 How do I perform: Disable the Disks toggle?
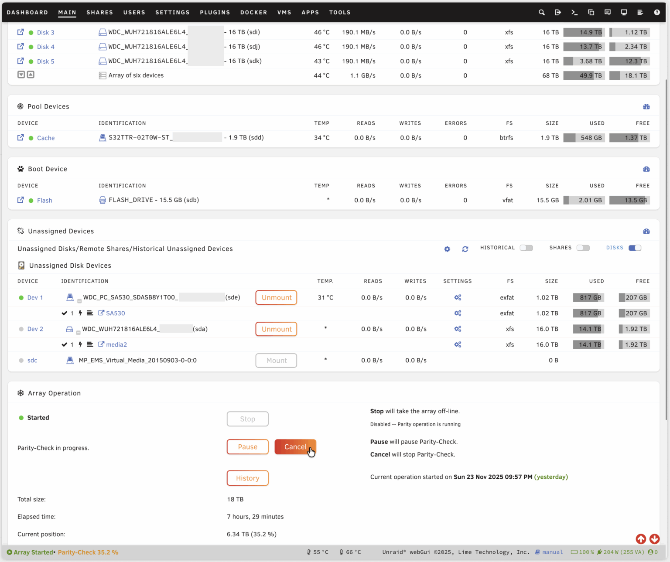pos(635,248)
